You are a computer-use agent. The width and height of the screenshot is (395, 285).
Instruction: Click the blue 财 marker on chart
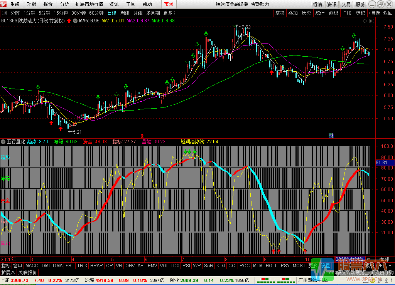(331, 135)
